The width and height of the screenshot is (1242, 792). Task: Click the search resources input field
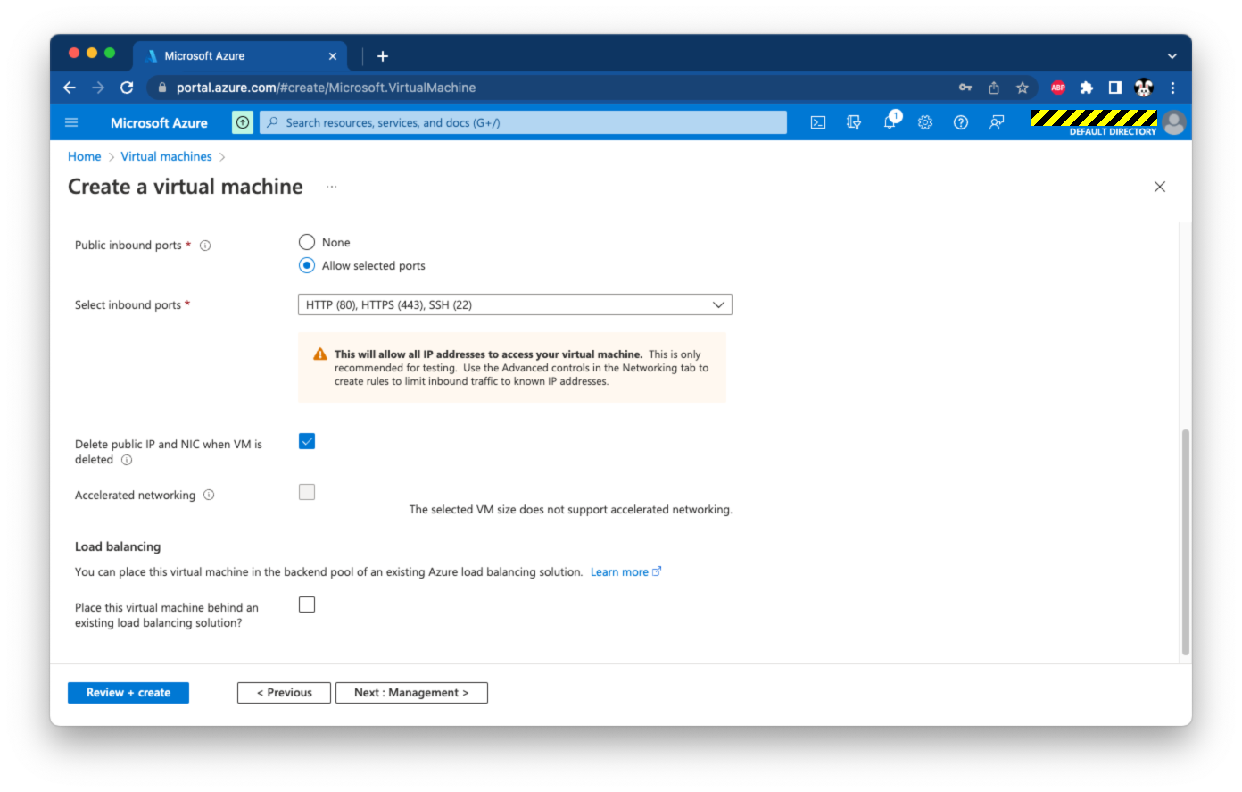click(523, 123)
